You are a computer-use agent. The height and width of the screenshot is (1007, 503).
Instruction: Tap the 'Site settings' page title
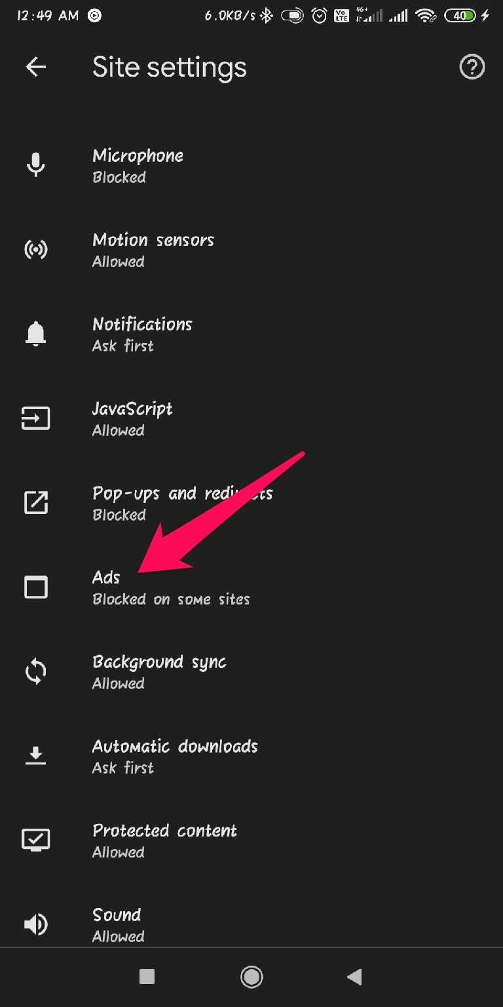click(170, 68)
